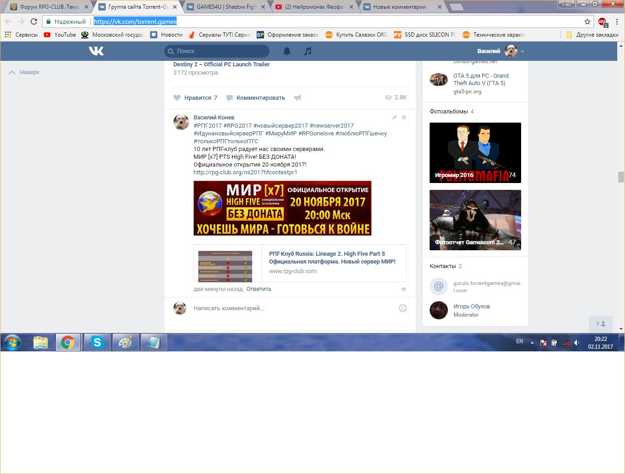Open the YouTube bookmark
This screenshot has width=625, height=474.
tap(60, 35)
